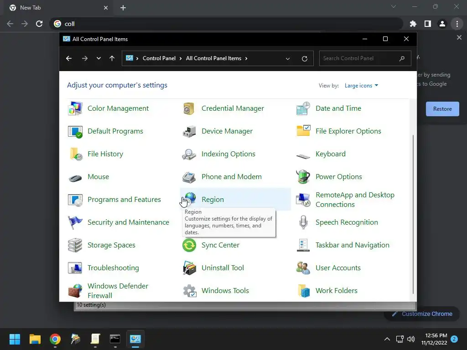Open the recent locations dropdown arrow
This screenshot has height=350, width=467.
99,58
